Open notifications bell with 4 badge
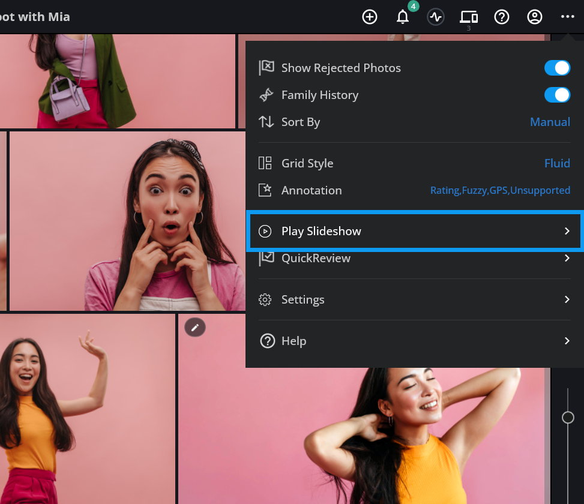584x504 pixels. coord(403,17)
